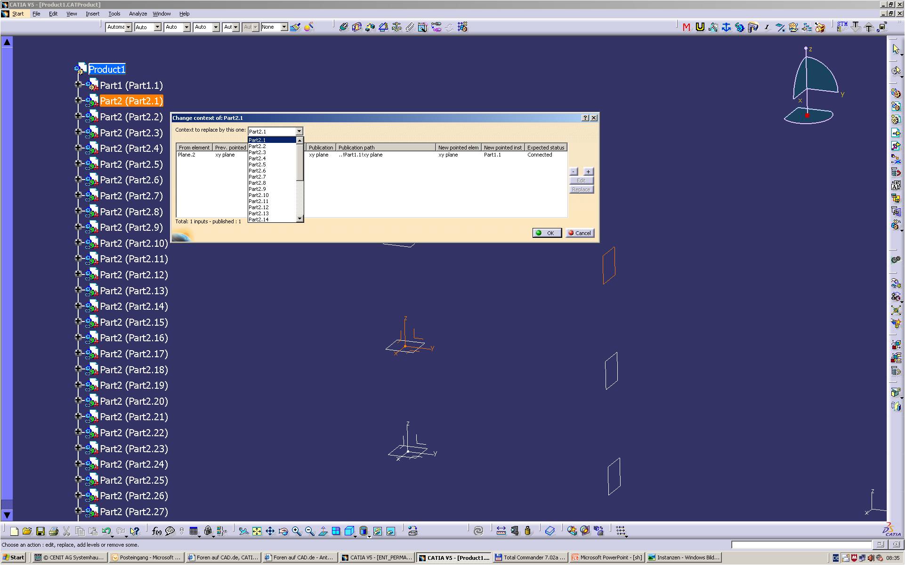Click the Save floppy disk icon
905x565 pixels.
coord(40,531)
